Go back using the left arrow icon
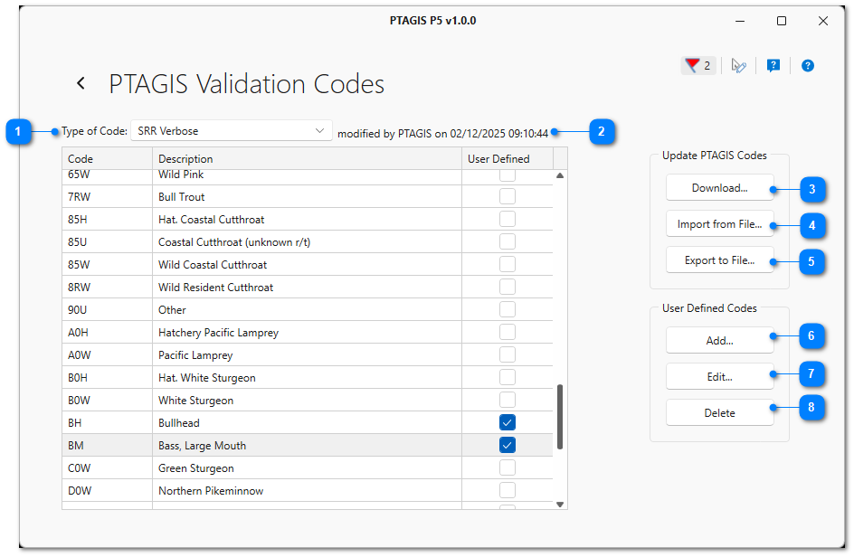This screenshot has width=854, height=557. (x=81, y=83)
